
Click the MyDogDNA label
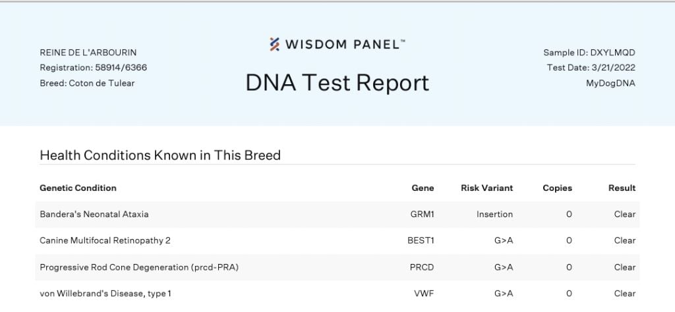point(610,83)
